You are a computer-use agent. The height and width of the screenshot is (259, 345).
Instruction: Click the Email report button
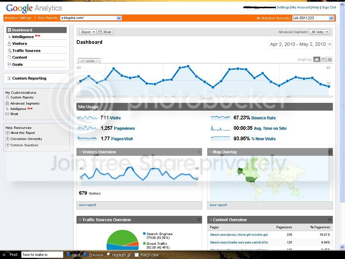pos(105,32)
